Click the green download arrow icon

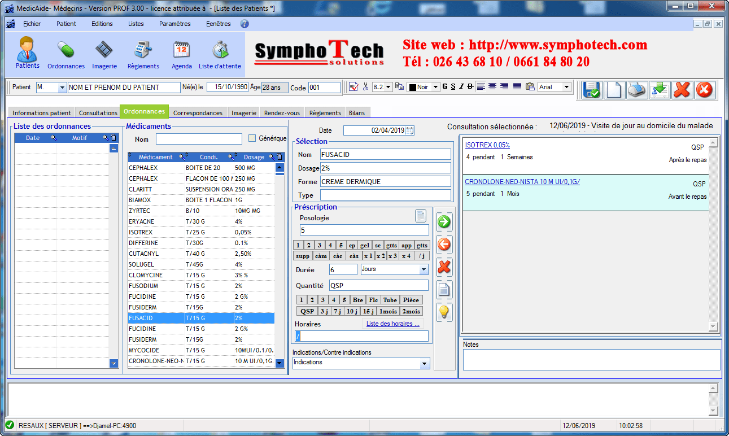coord(660,90)
